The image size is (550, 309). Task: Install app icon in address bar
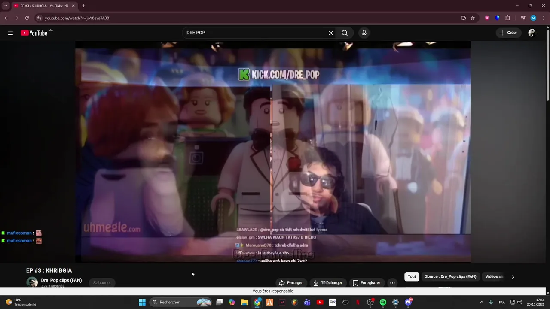(x=463, y=18)
